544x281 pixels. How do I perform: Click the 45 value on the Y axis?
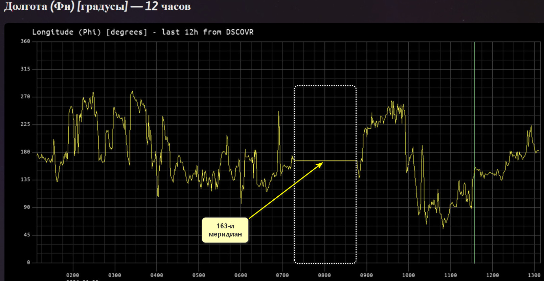27,235
